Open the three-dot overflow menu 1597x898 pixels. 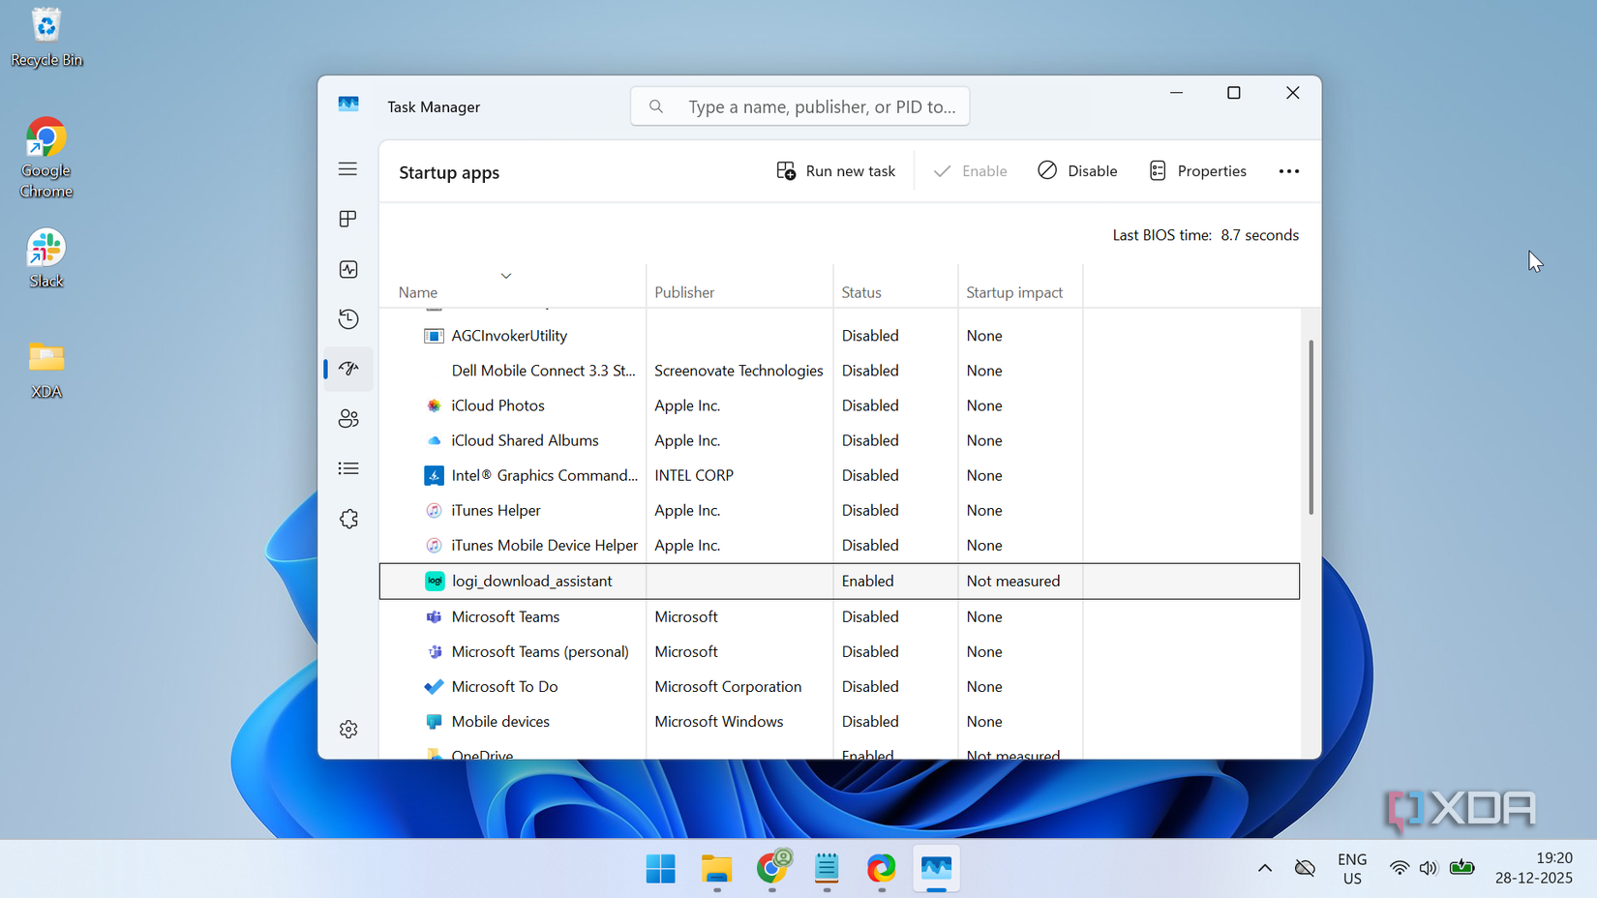[1288, 170]
